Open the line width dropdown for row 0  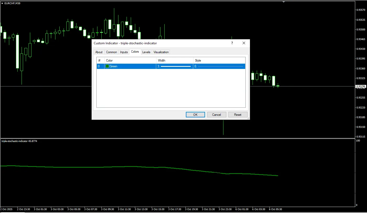(175, 66)
